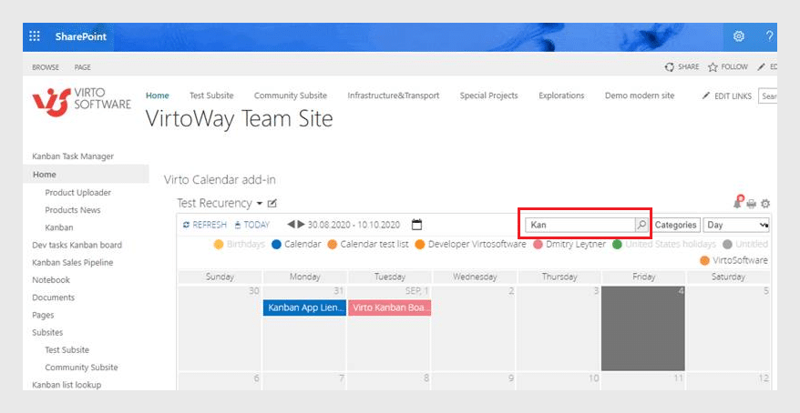Open Subsites sidebar link
The image size is (800, 413).
tap(47, 332)
